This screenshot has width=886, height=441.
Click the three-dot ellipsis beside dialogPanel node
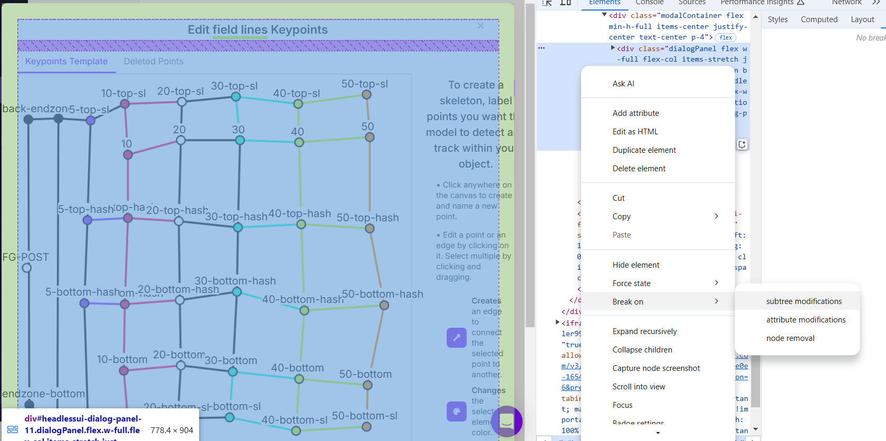pos(542,48)
